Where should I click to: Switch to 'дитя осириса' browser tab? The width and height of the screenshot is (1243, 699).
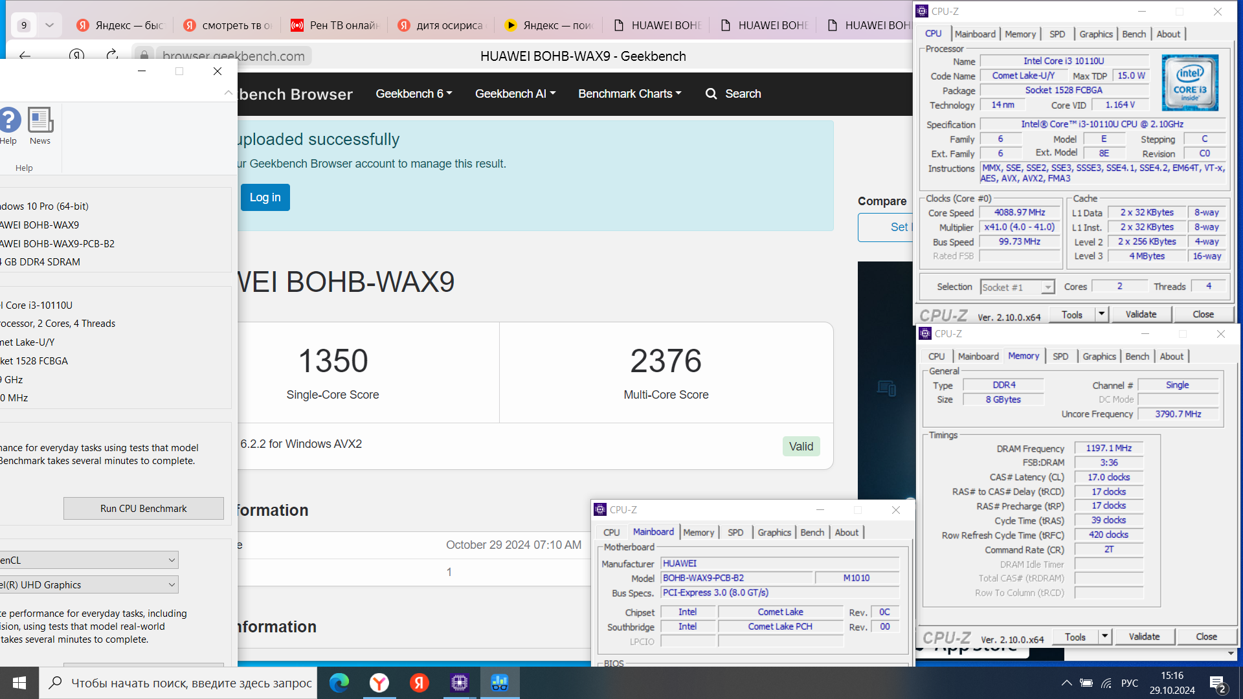click(442, 25)
